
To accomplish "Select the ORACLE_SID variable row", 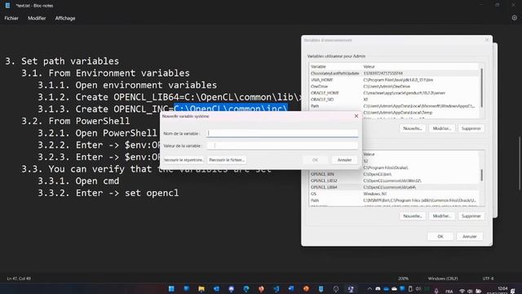I will click(395, 100).
